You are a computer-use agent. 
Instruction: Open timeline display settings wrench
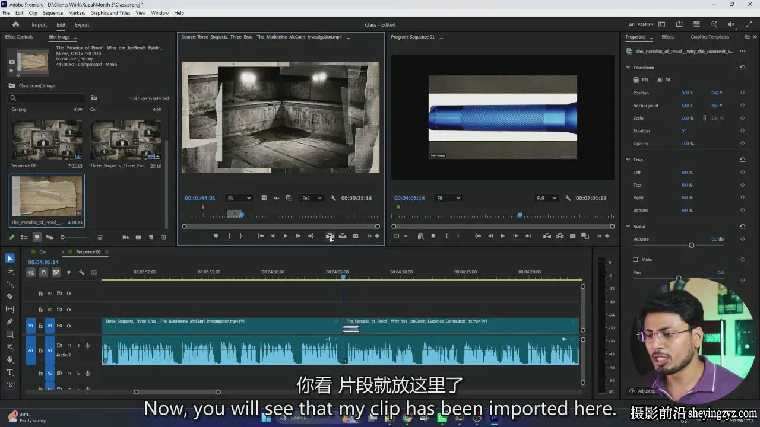[81, 272]
